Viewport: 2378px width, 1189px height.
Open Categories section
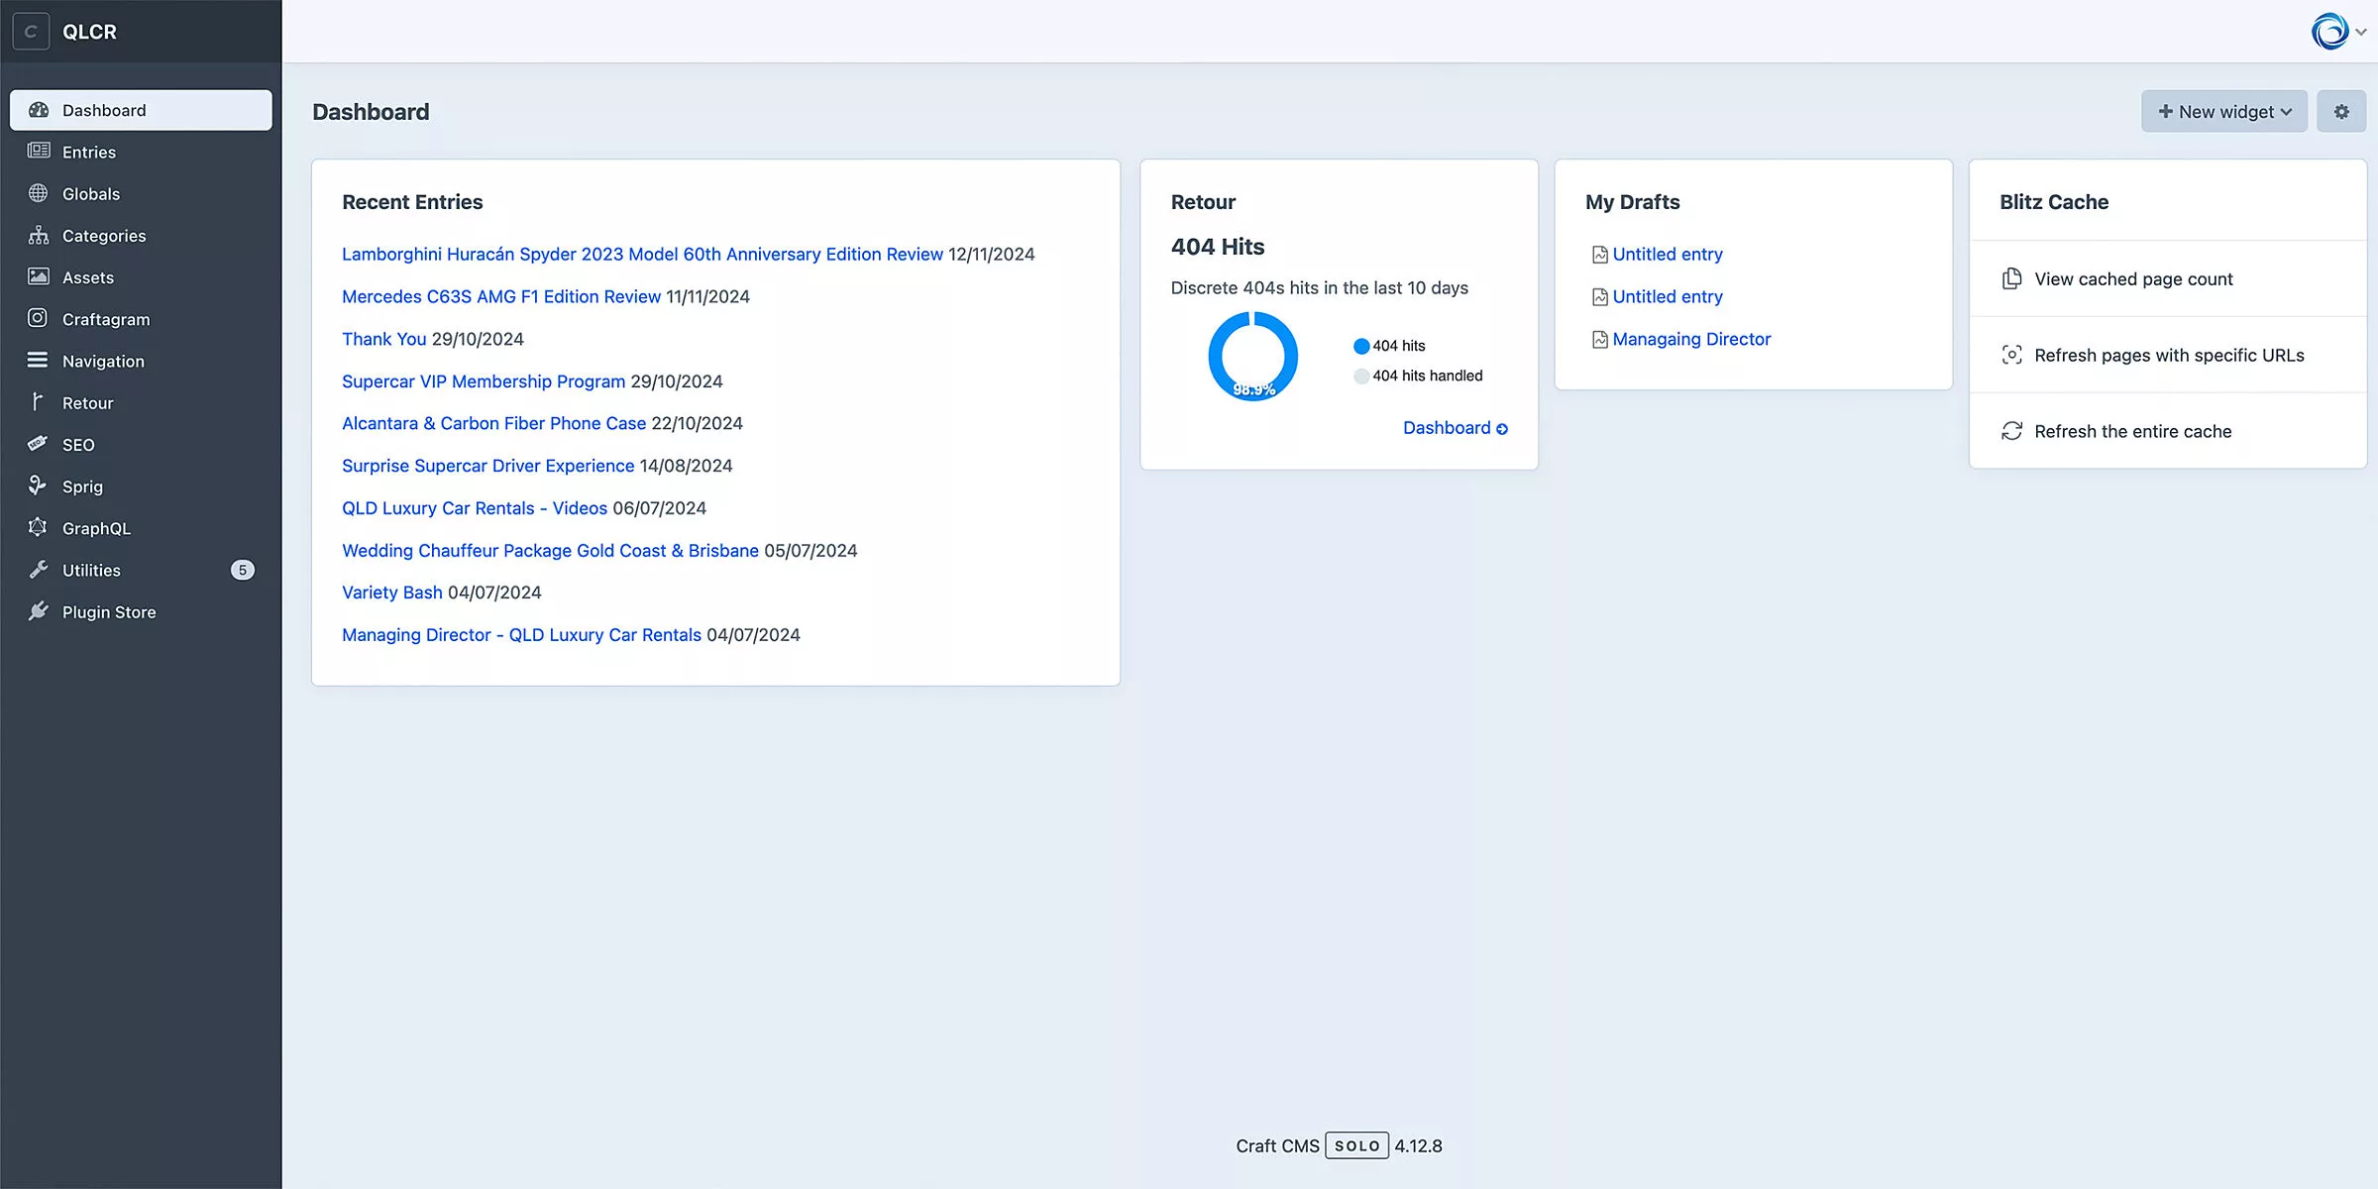(x=141, y=235)
